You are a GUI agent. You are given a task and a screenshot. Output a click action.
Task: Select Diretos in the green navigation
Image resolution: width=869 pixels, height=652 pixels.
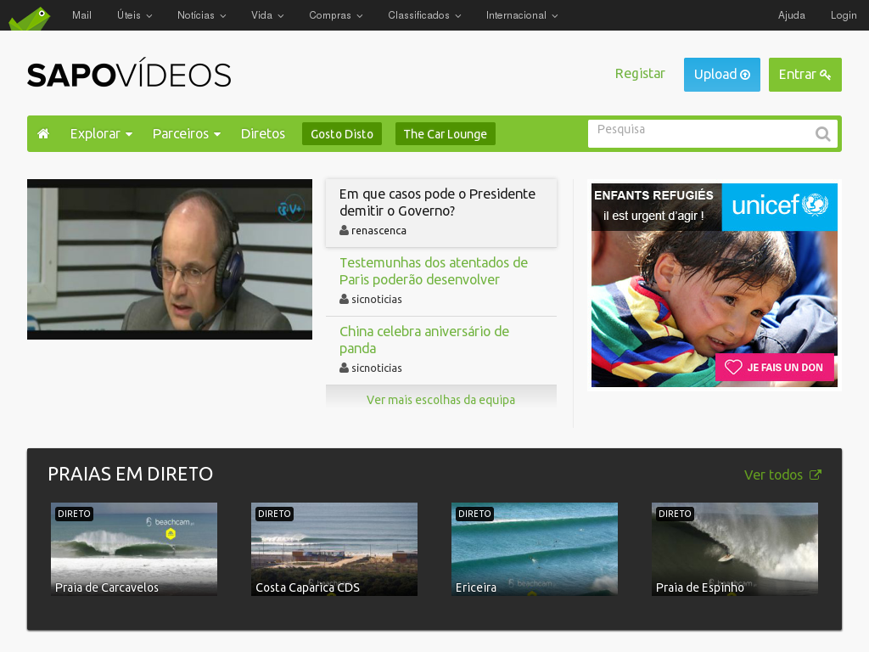pyautogui.click(x=263, y=133)
